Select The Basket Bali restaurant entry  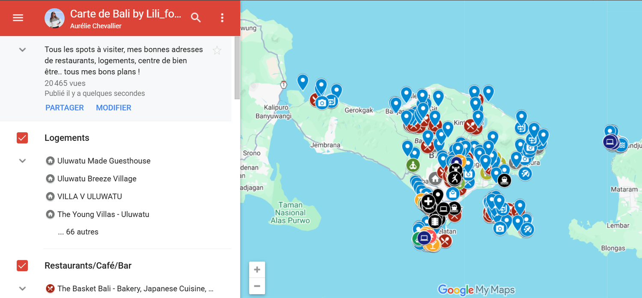click(135, 289)
